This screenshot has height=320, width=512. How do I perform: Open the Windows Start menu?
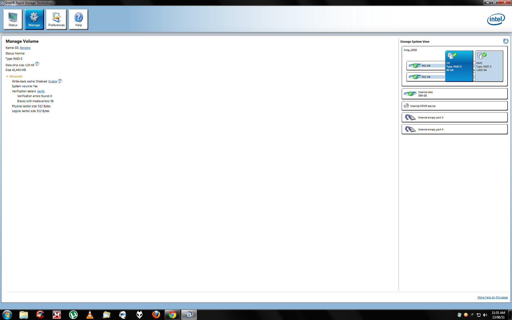(x=7, y=314)
